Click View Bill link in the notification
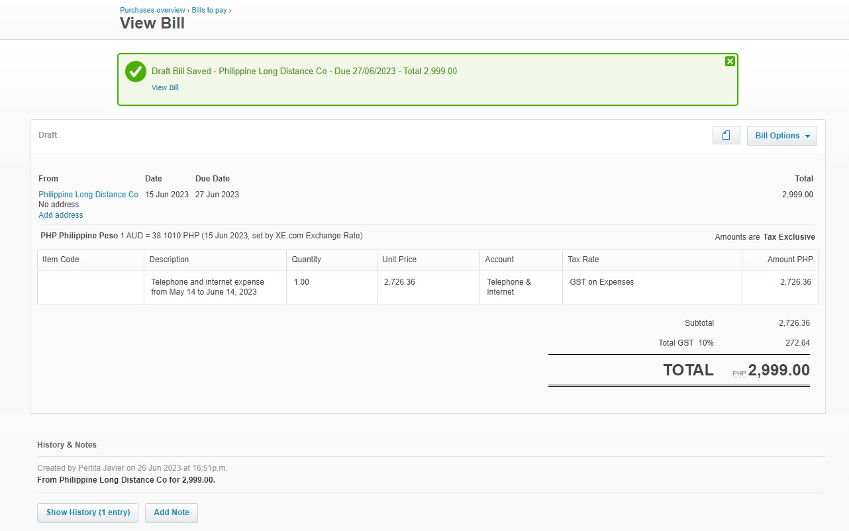849x531 pixels. point(165,87)
